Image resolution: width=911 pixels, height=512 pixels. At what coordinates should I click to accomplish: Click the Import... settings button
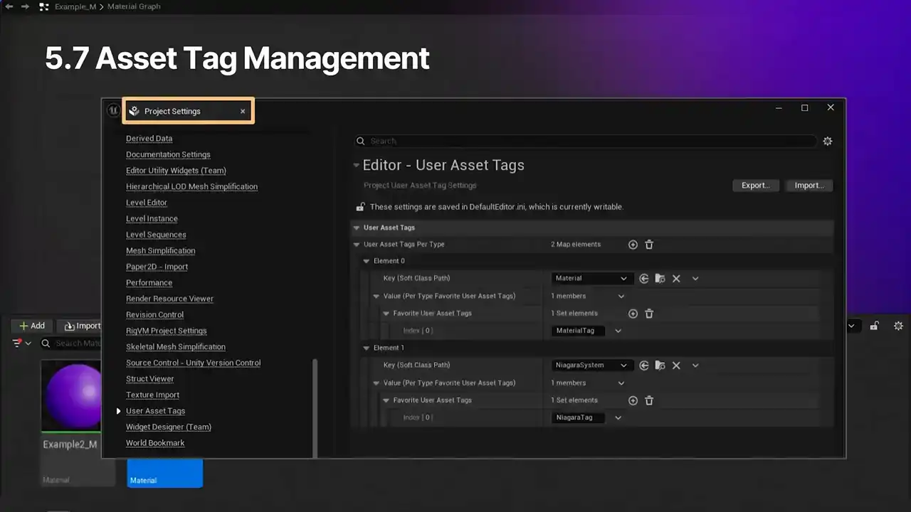(809, 186)
